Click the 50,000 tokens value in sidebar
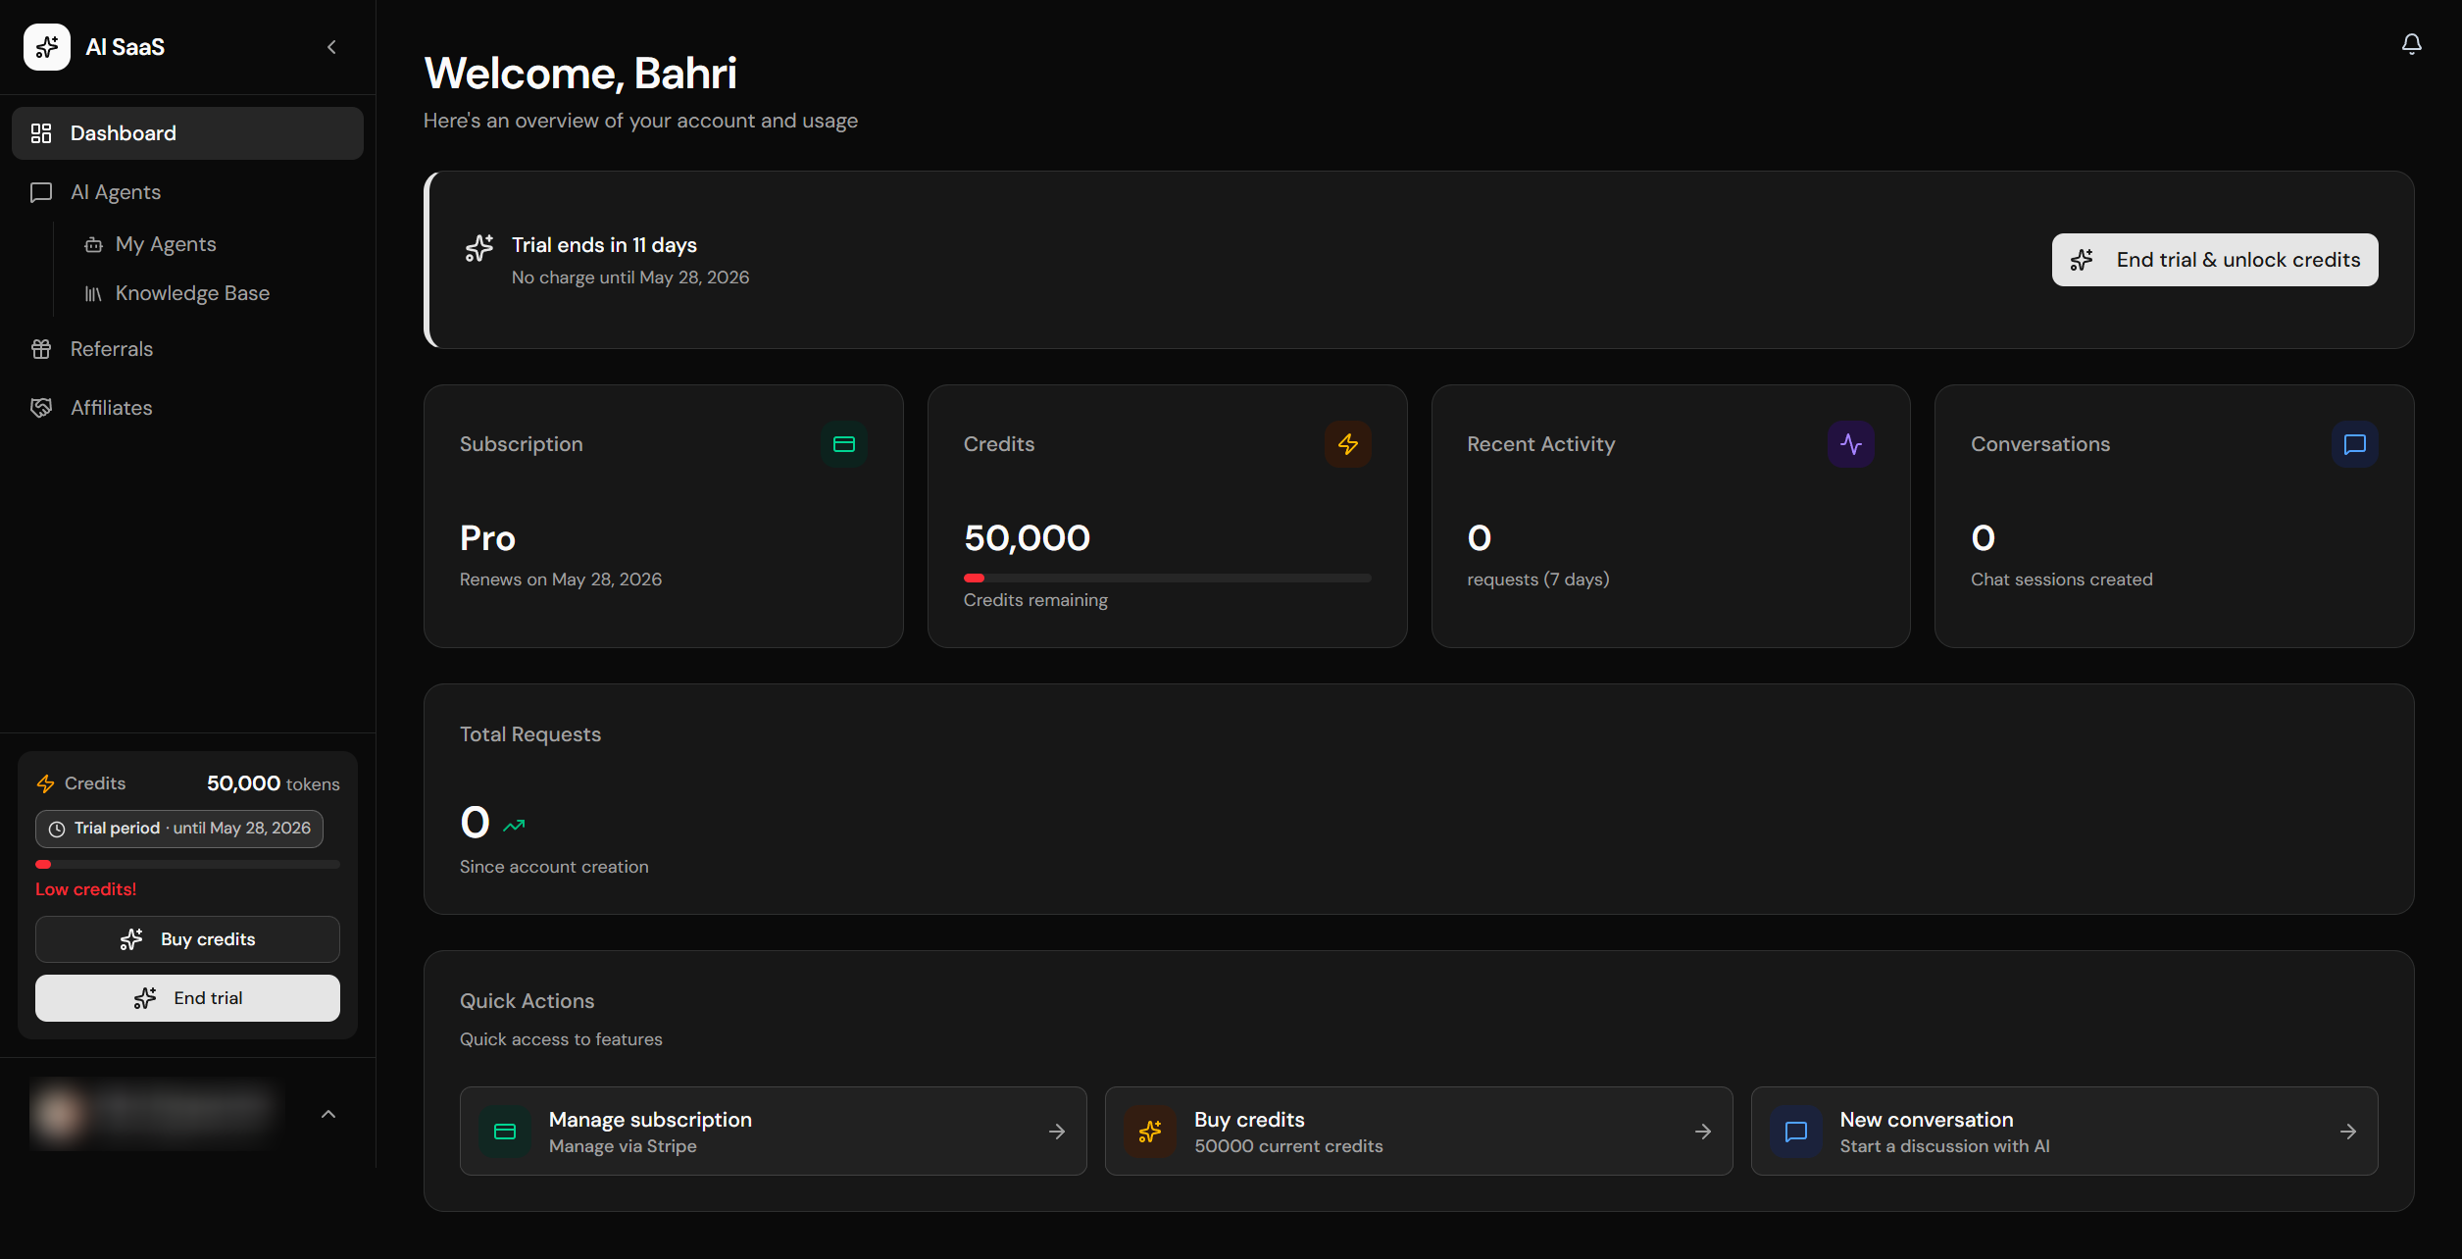Image resolution: width=2462 pixels, height=1259 pixels. point(273,783)
